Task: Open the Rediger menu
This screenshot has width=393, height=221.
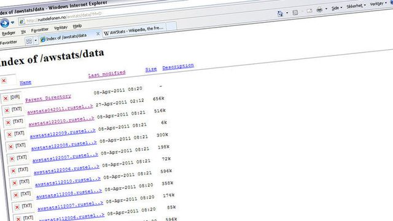Action: [9, 33]
